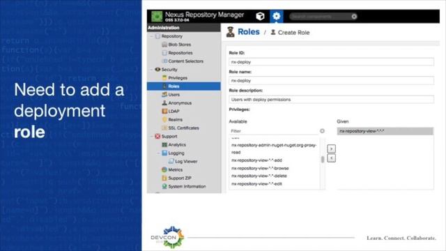Screen dimensions: 446x251
Task: Click the Metrics globe icon
Action: 164,169
